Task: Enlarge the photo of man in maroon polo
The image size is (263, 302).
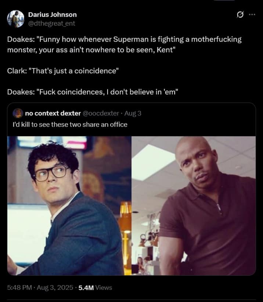Action: [x=194, y=205]
